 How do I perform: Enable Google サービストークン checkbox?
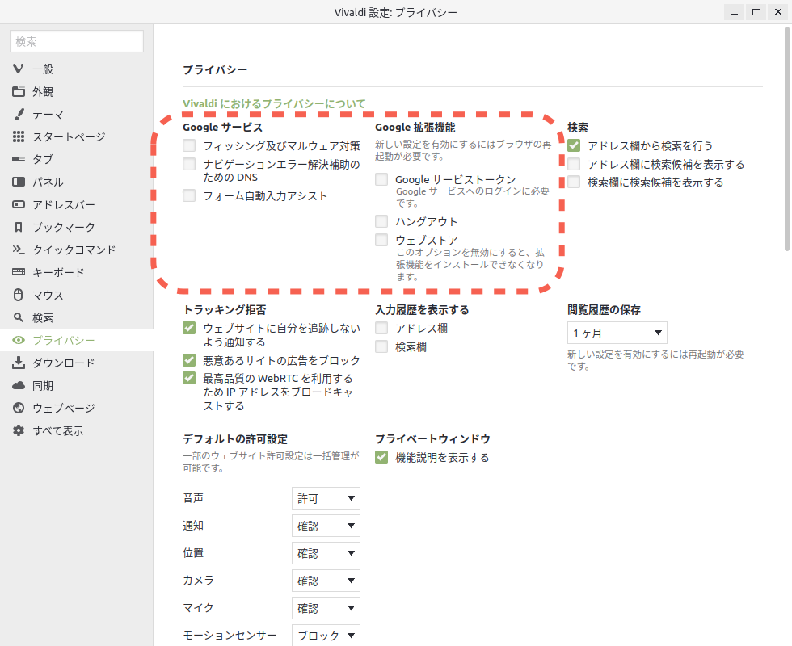point(381,179)
